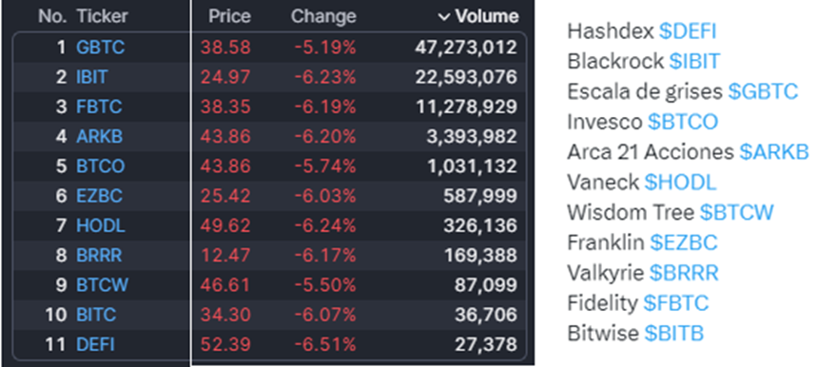
Task: Sort by Volume using the chevron arrow
Action: click(x=443, y=17)
